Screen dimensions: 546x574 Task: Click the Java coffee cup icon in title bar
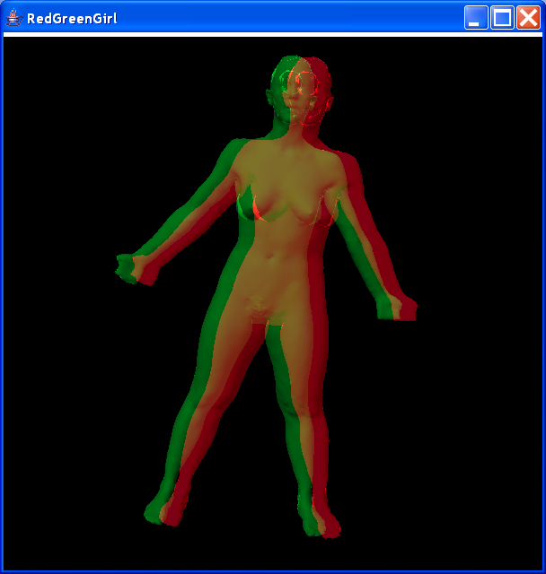click(13, 18)
